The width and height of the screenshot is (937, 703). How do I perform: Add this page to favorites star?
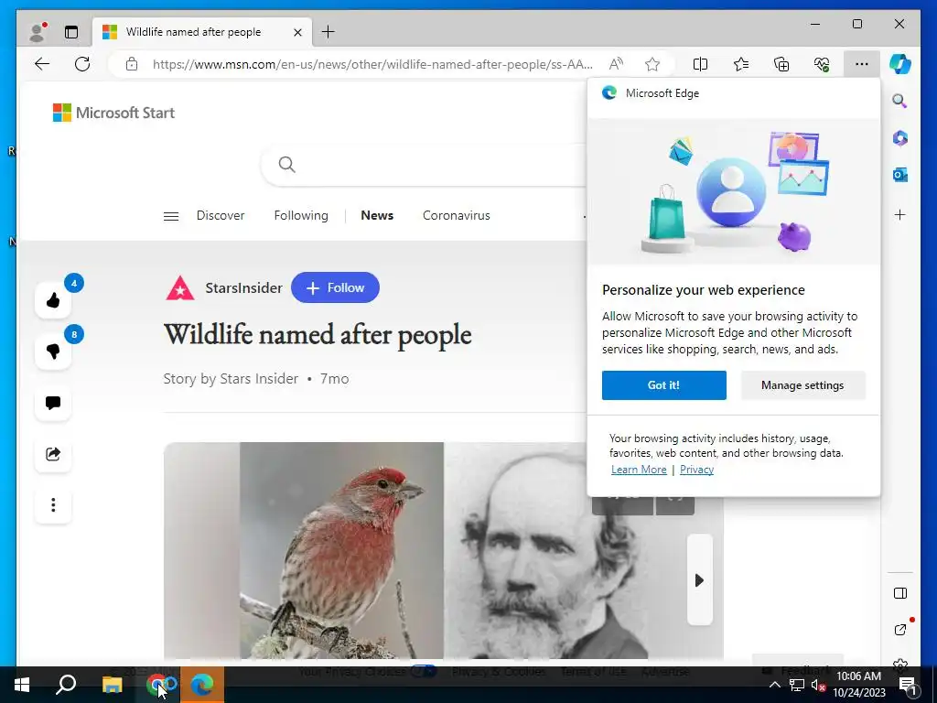click(652, 64)
